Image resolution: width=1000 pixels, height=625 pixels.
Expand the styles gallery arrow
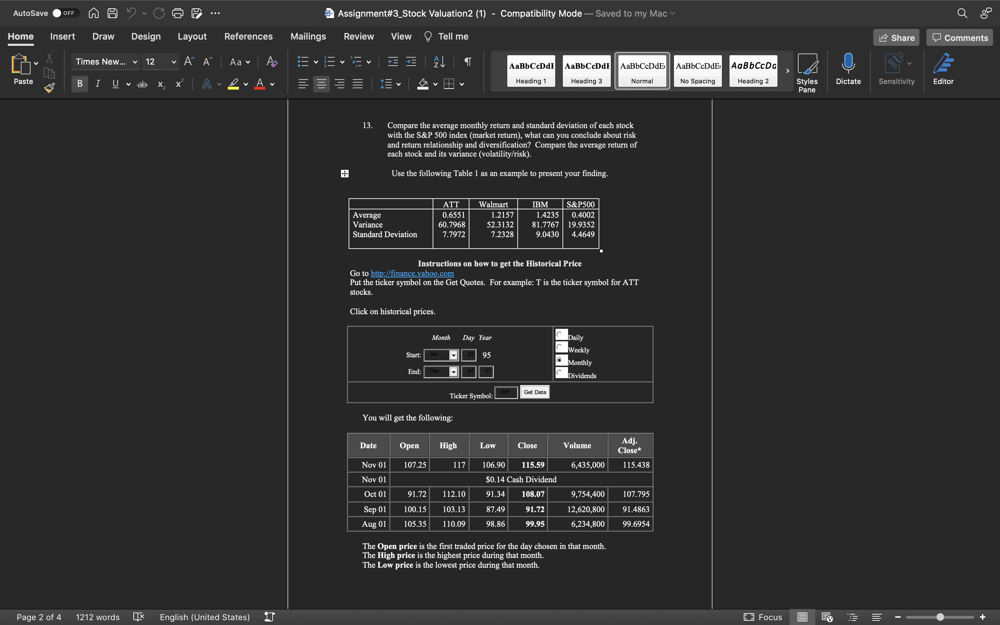click(787, 71)
